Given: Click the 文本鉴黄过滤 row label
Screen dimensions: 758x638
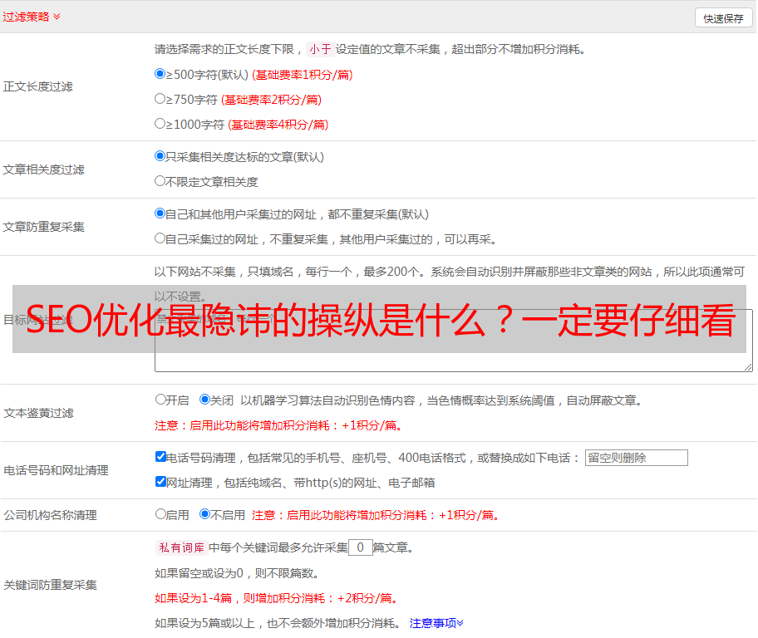Looking at the screenshot, I should [39, 413].
